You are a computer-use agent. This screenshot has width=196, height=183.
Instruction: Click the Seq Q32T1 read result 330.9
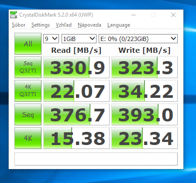pos(76,67)
